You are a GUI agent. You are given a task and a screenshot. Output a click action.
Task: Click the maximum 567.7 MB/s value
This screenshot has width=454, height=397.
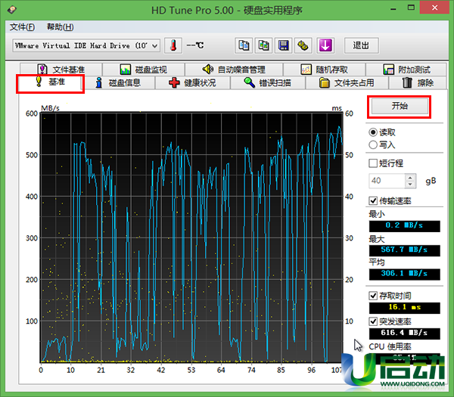click(x=405, y=250)
